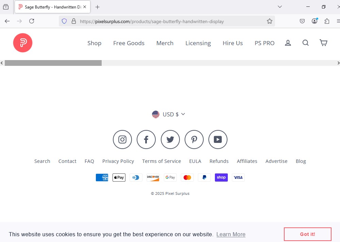Open the shopping cart icon
The width and height of the screenshot is (340, 242).
click(x=323, y=43)
